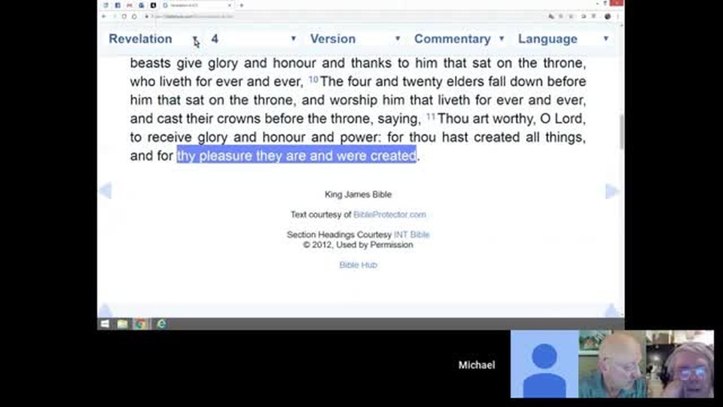Open the INT Bible link
This screenshot has height=407, width=723.
pyautogui.click(x=411, y=235)
